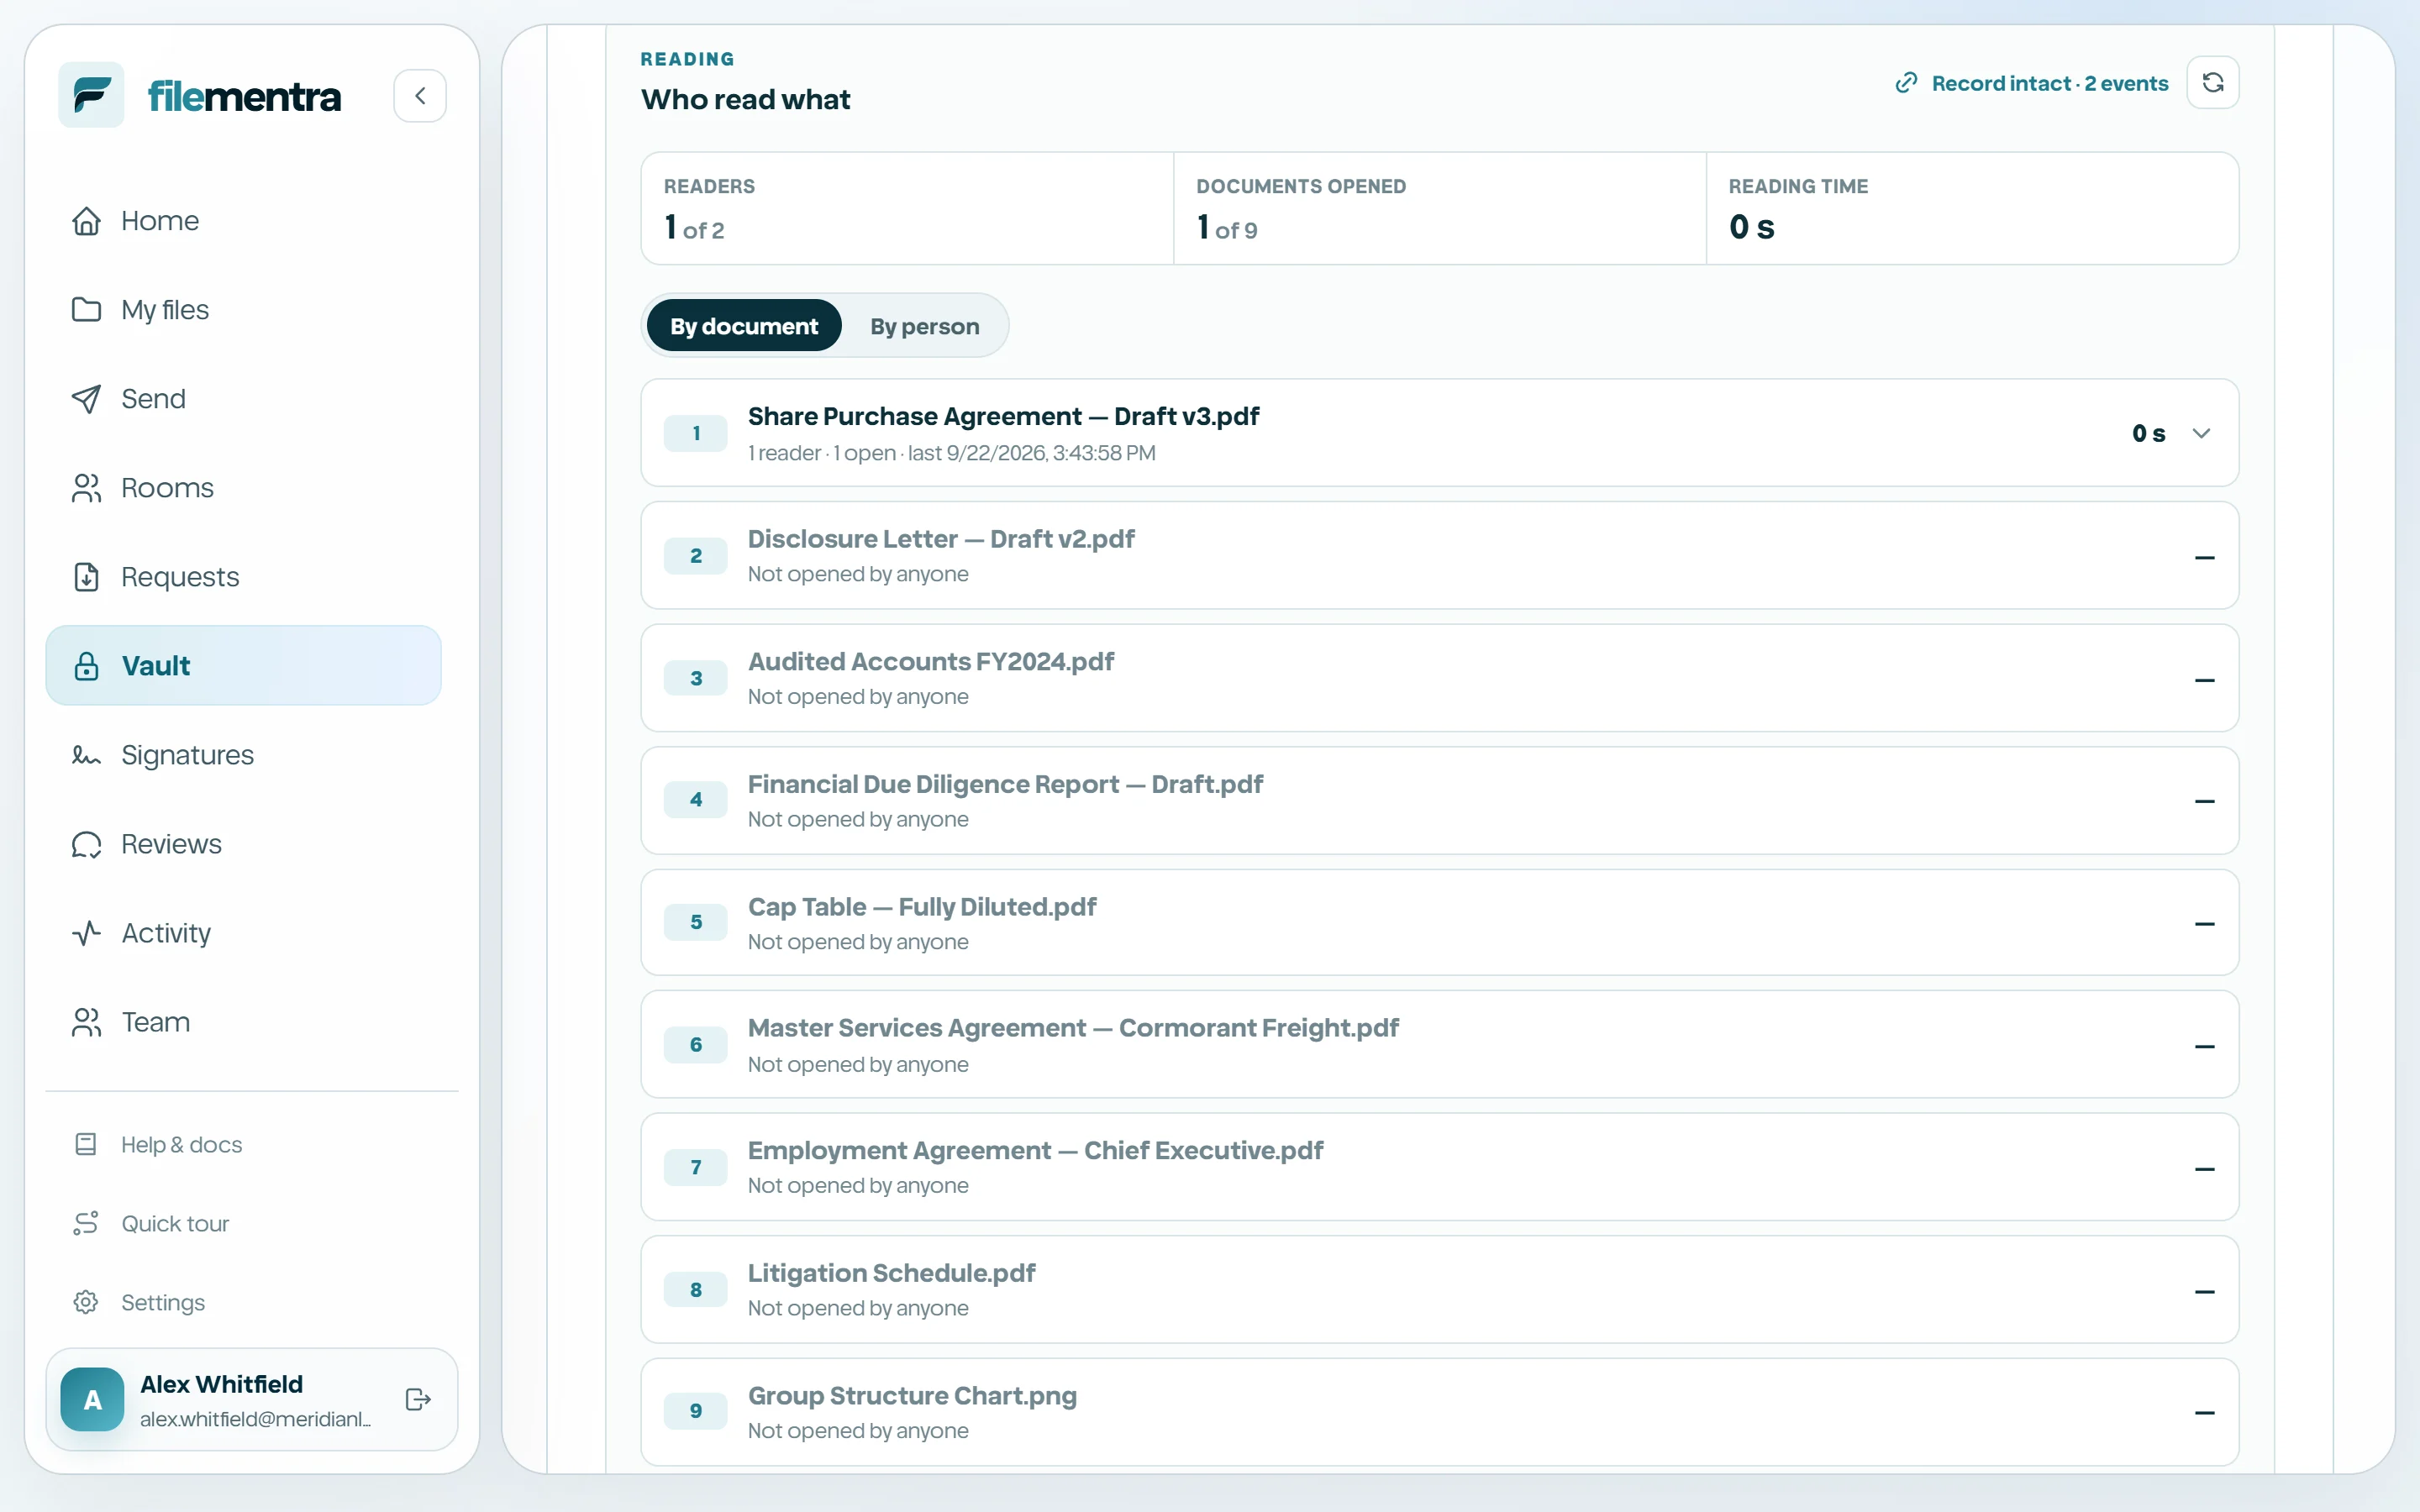Click the filementra logo icon
This screenshot has height=1512, width=2420.
click(91, 95)
